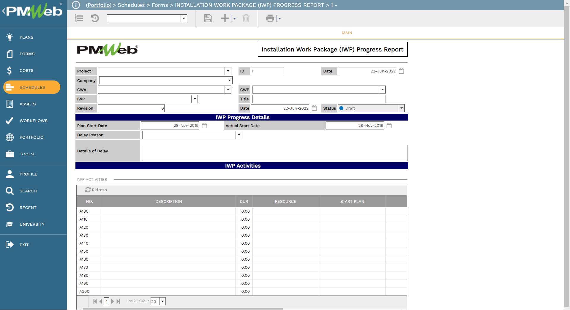Click the info circle icon in the breadcrumb bar
The image size is (570, 310).
point(76,5)
